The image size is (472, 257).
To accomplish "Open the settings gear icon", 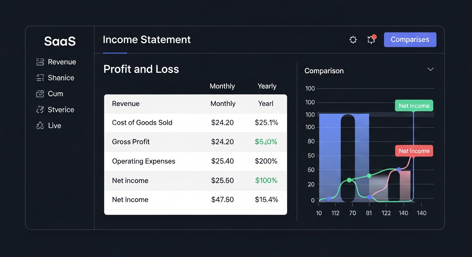I will point(353,39).
